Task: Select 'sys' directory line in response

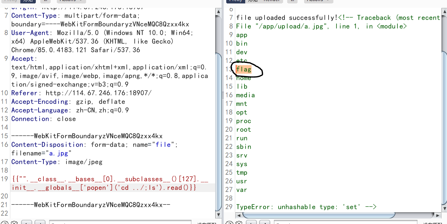Action: pos(242,164)
